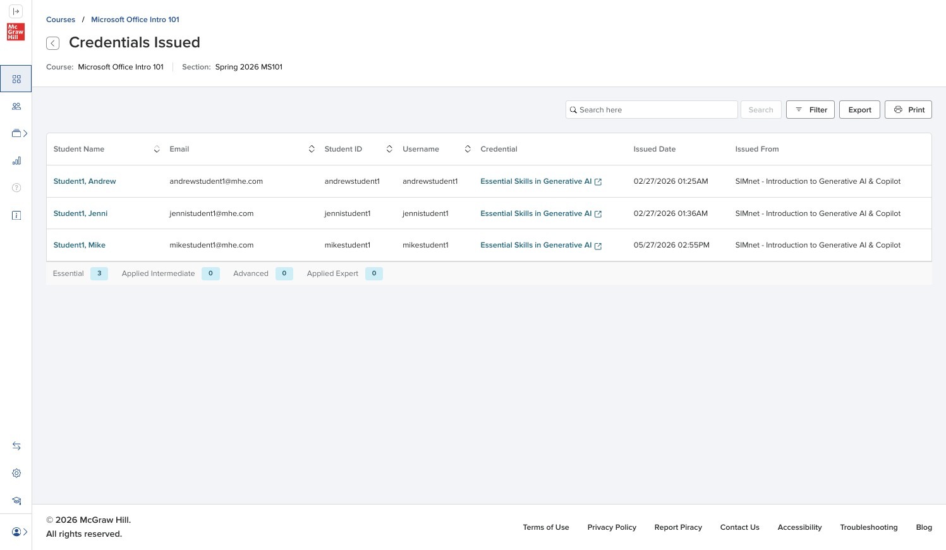
Task: Go back with the chevron button
Action: pos(53,43)
